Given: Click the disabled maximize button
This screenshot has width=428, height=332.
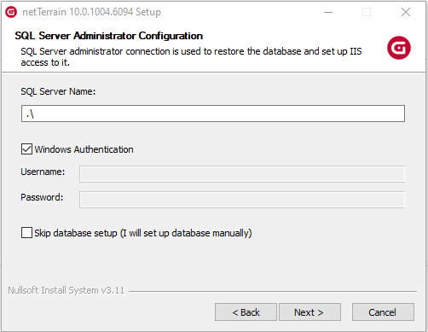Looking at the screenshot, I should [367, 12].
